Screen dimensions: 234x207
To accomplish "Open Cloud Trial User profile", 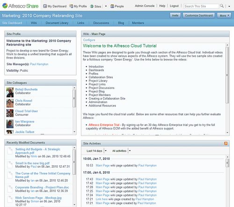I will point(27,111).
